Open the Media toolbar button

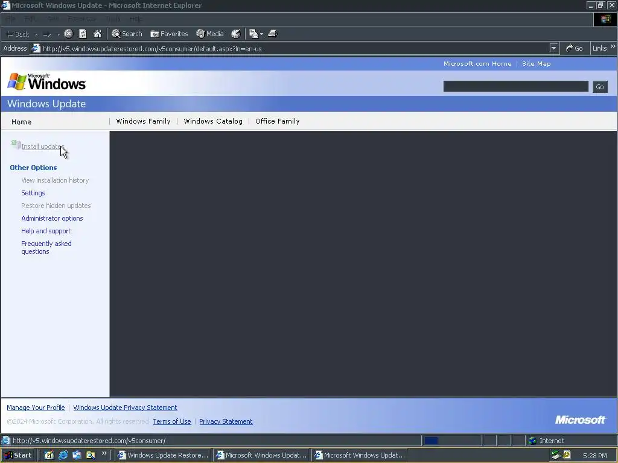(x=210, y=34)
